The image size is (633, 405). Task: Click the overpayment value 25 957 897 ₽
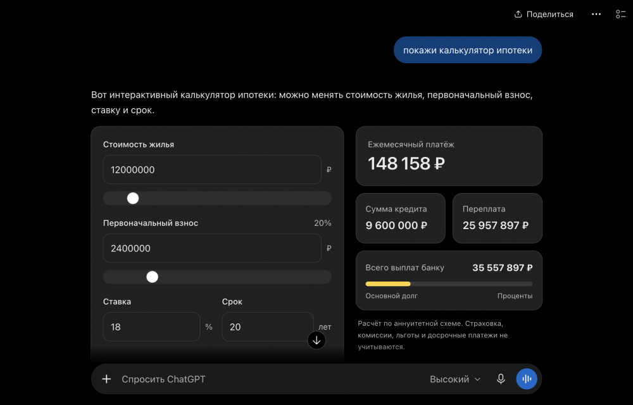(x=496, y=225)
